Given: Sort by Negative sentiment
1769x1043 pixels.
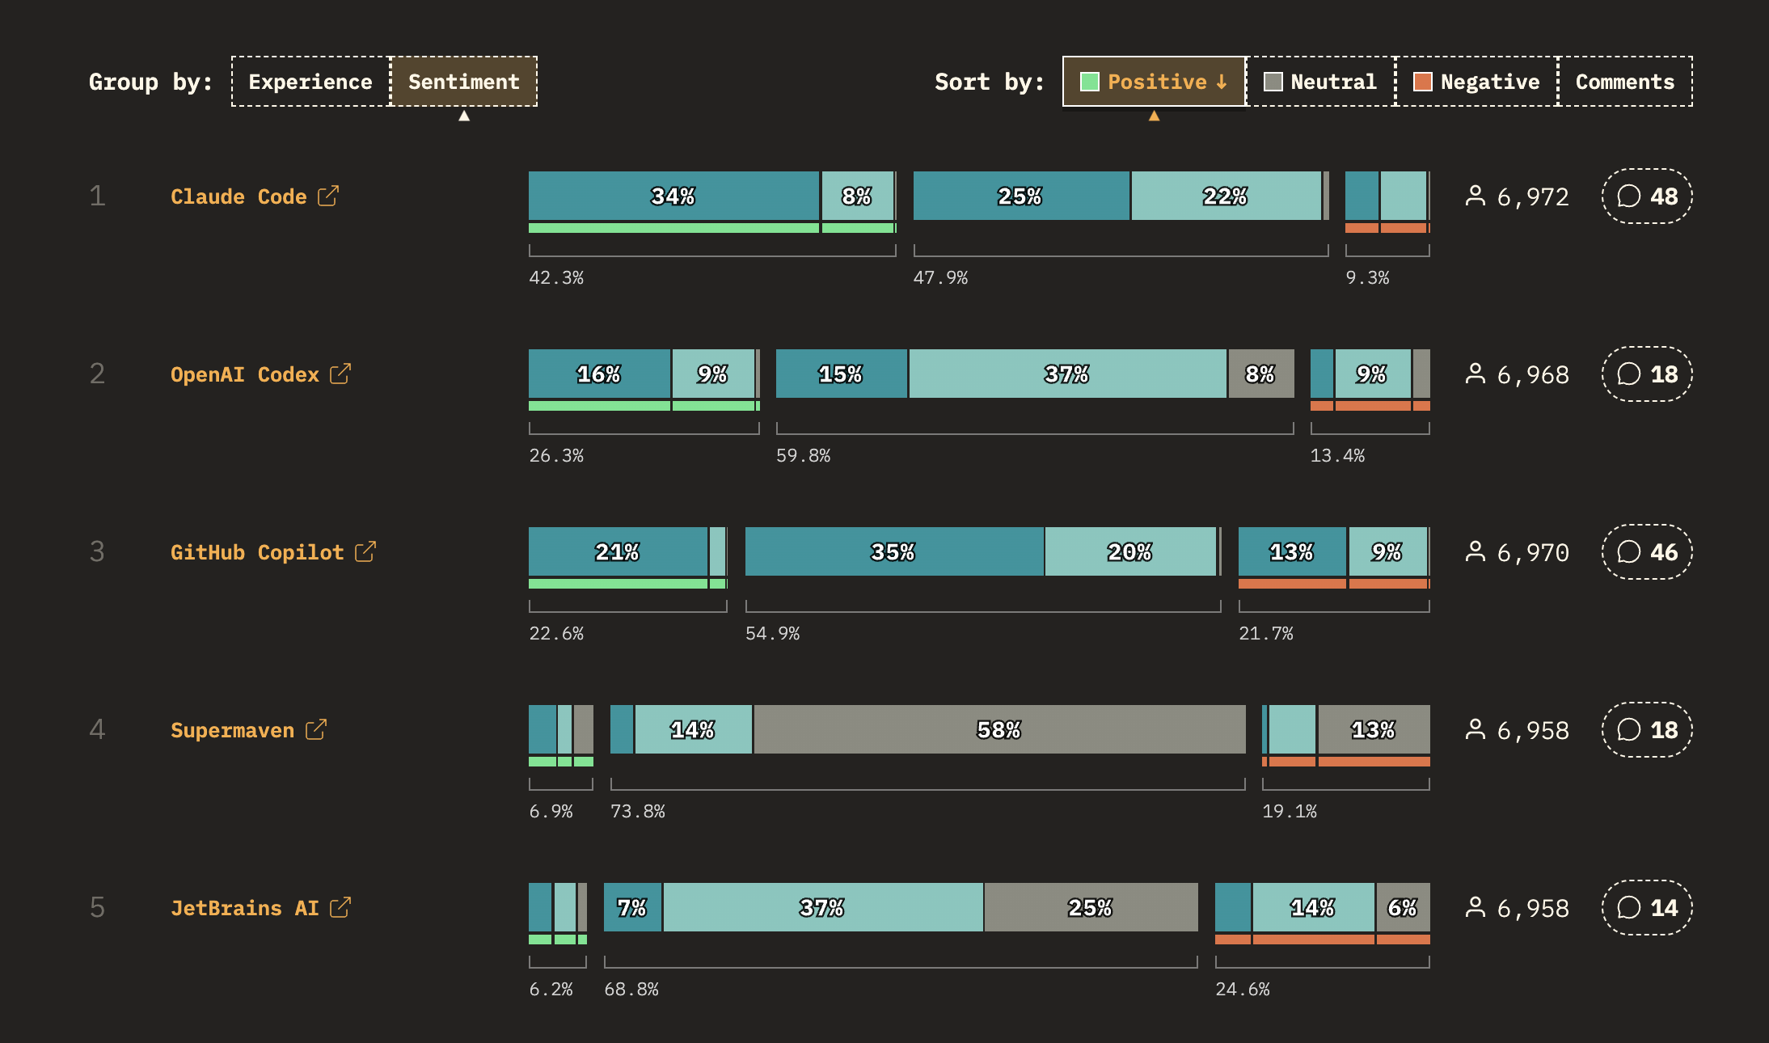Looking at the screenshot, I should pos(1477,82).
